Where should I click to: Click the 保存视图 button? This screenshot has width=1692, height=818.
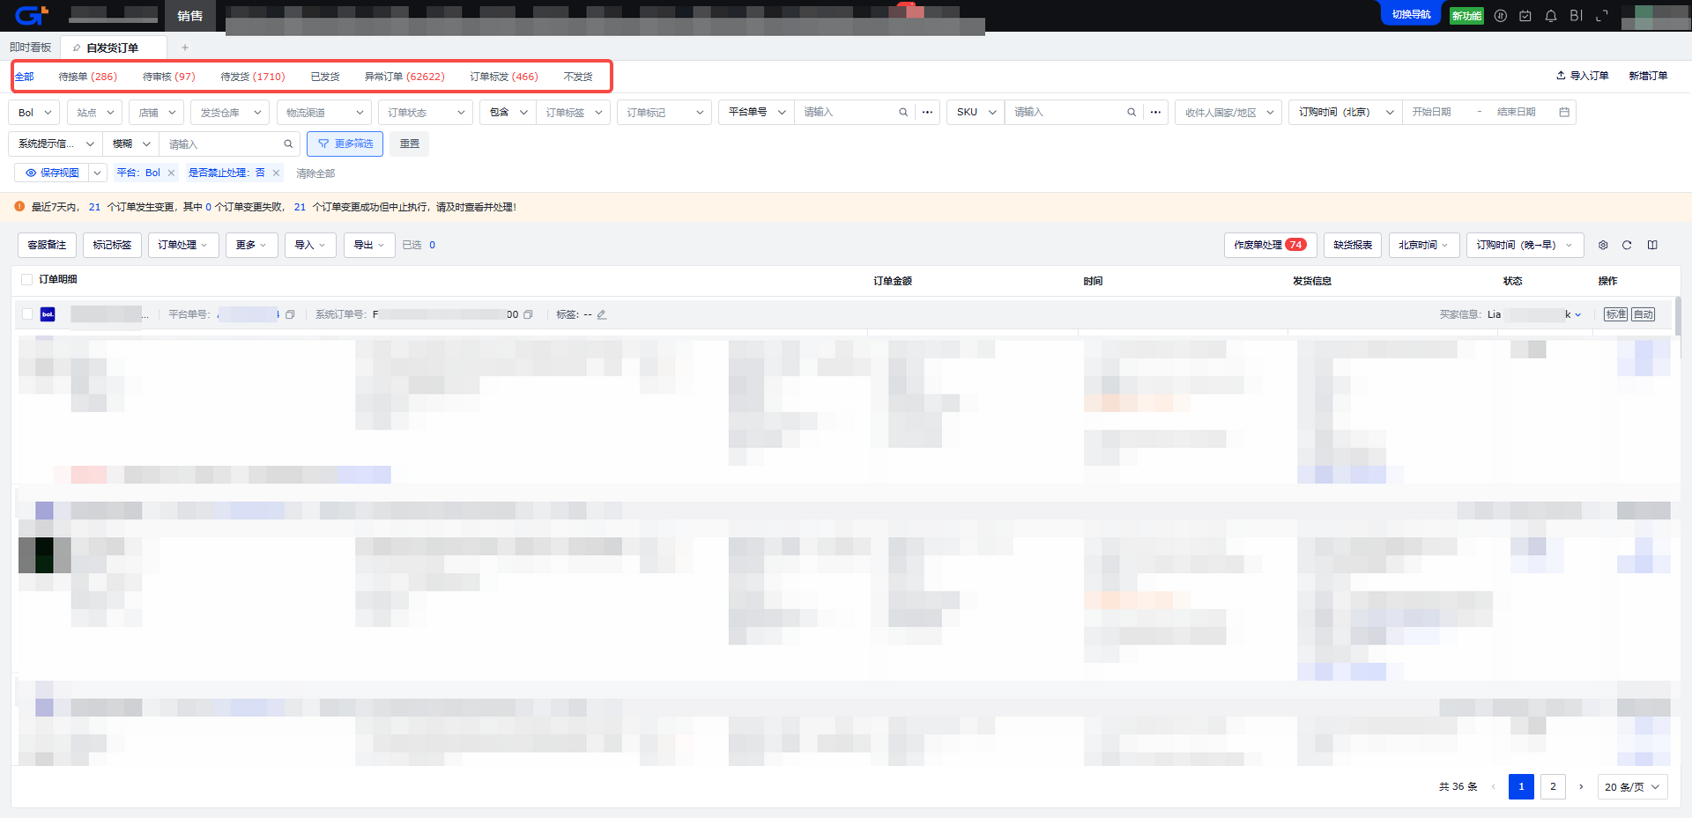point(53,173)
